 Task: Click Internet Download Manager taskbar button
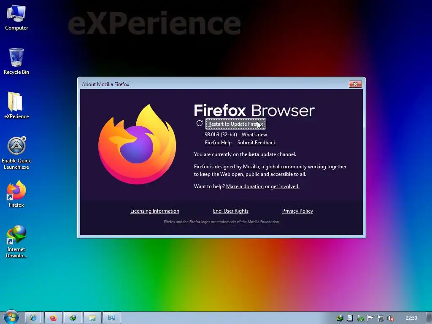pos(73,318)
